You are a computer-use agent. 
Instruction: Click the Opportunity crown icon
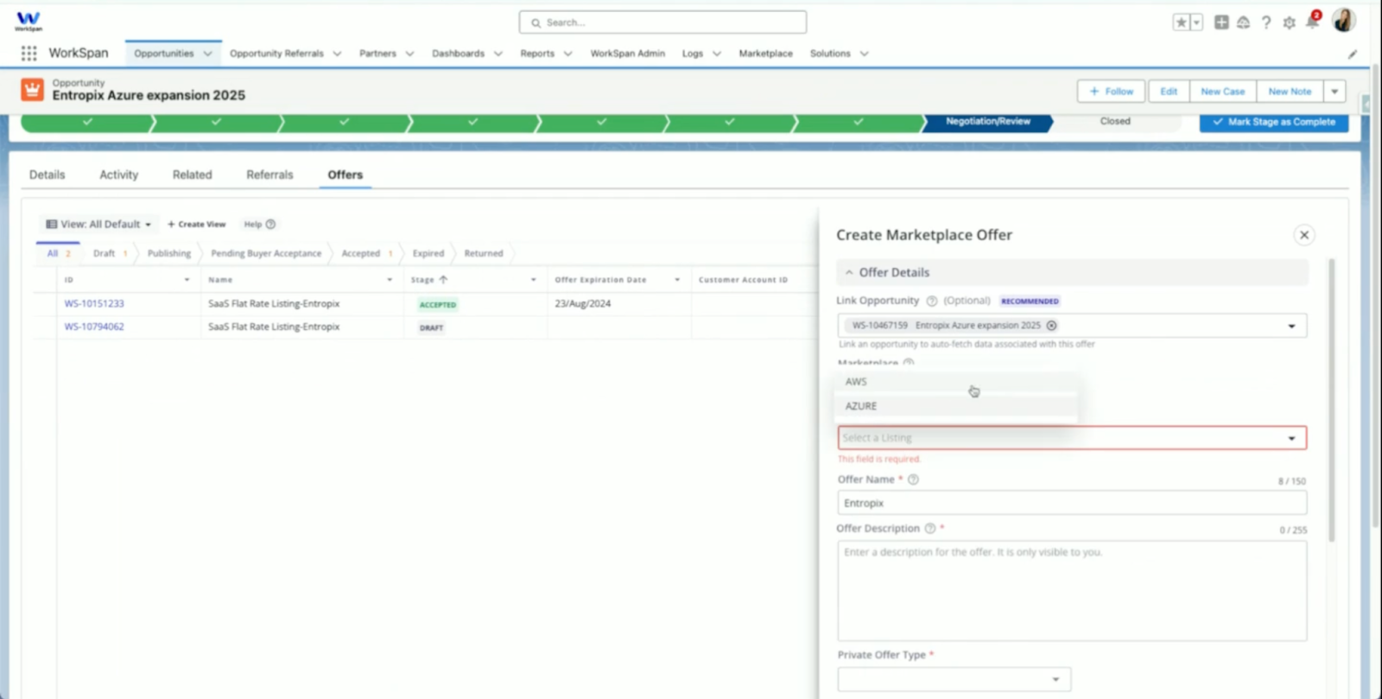point(32,89)
